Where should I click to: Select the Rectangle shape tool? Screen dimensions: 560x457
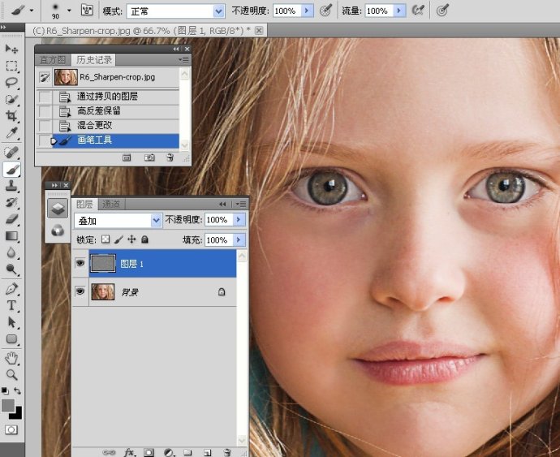click(x=11, y=338)
